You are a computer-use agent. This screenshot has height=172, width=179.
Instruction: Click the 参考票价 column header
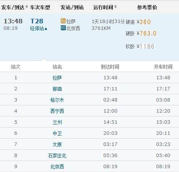(x=147, y=7)
